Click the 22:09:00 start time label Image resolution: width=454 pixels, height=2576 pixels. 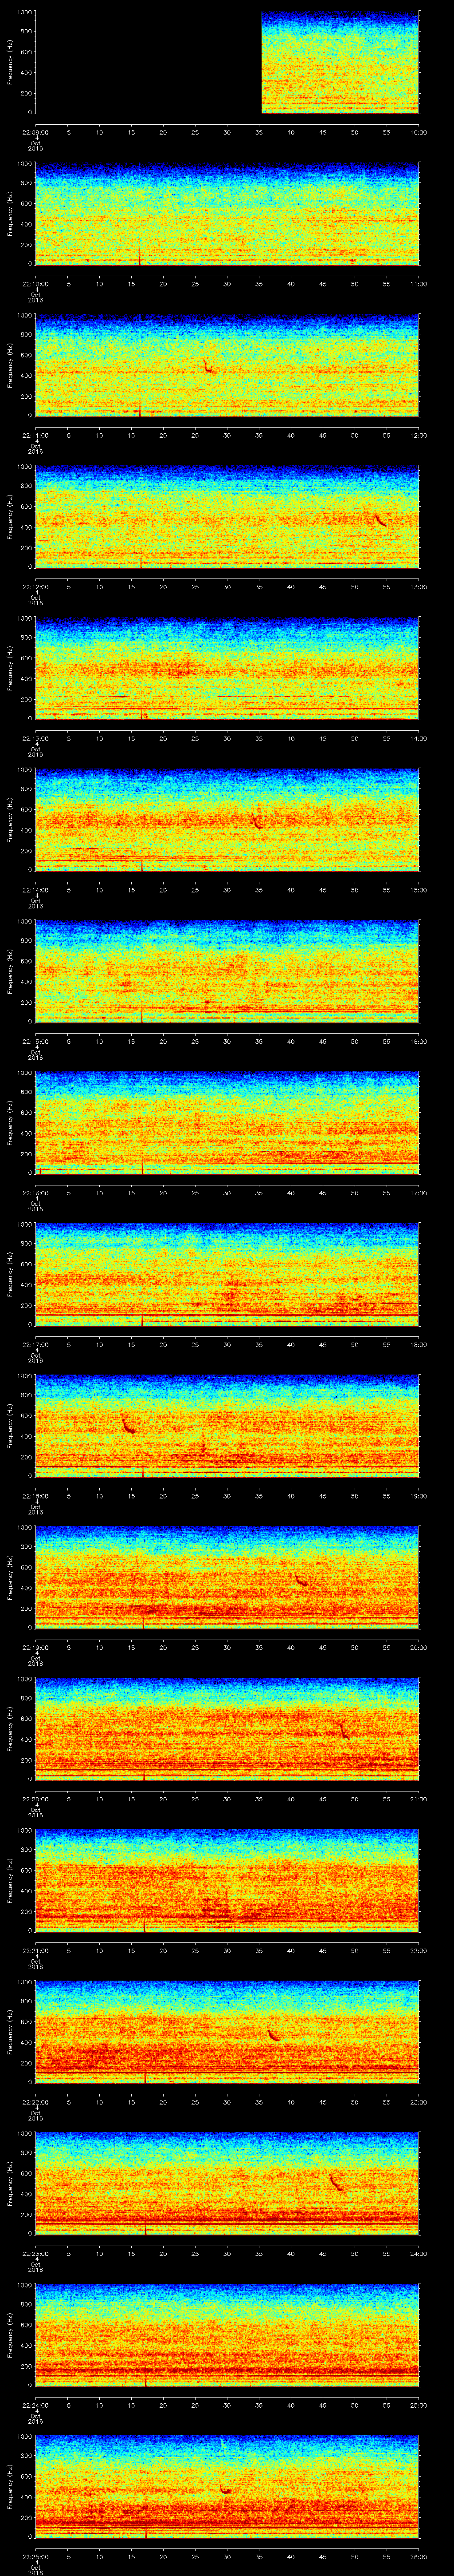(36, 131)
